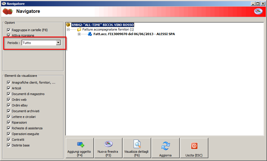Toggle Ordini web checkbox
Screen dimensions: 267x161
9,100
